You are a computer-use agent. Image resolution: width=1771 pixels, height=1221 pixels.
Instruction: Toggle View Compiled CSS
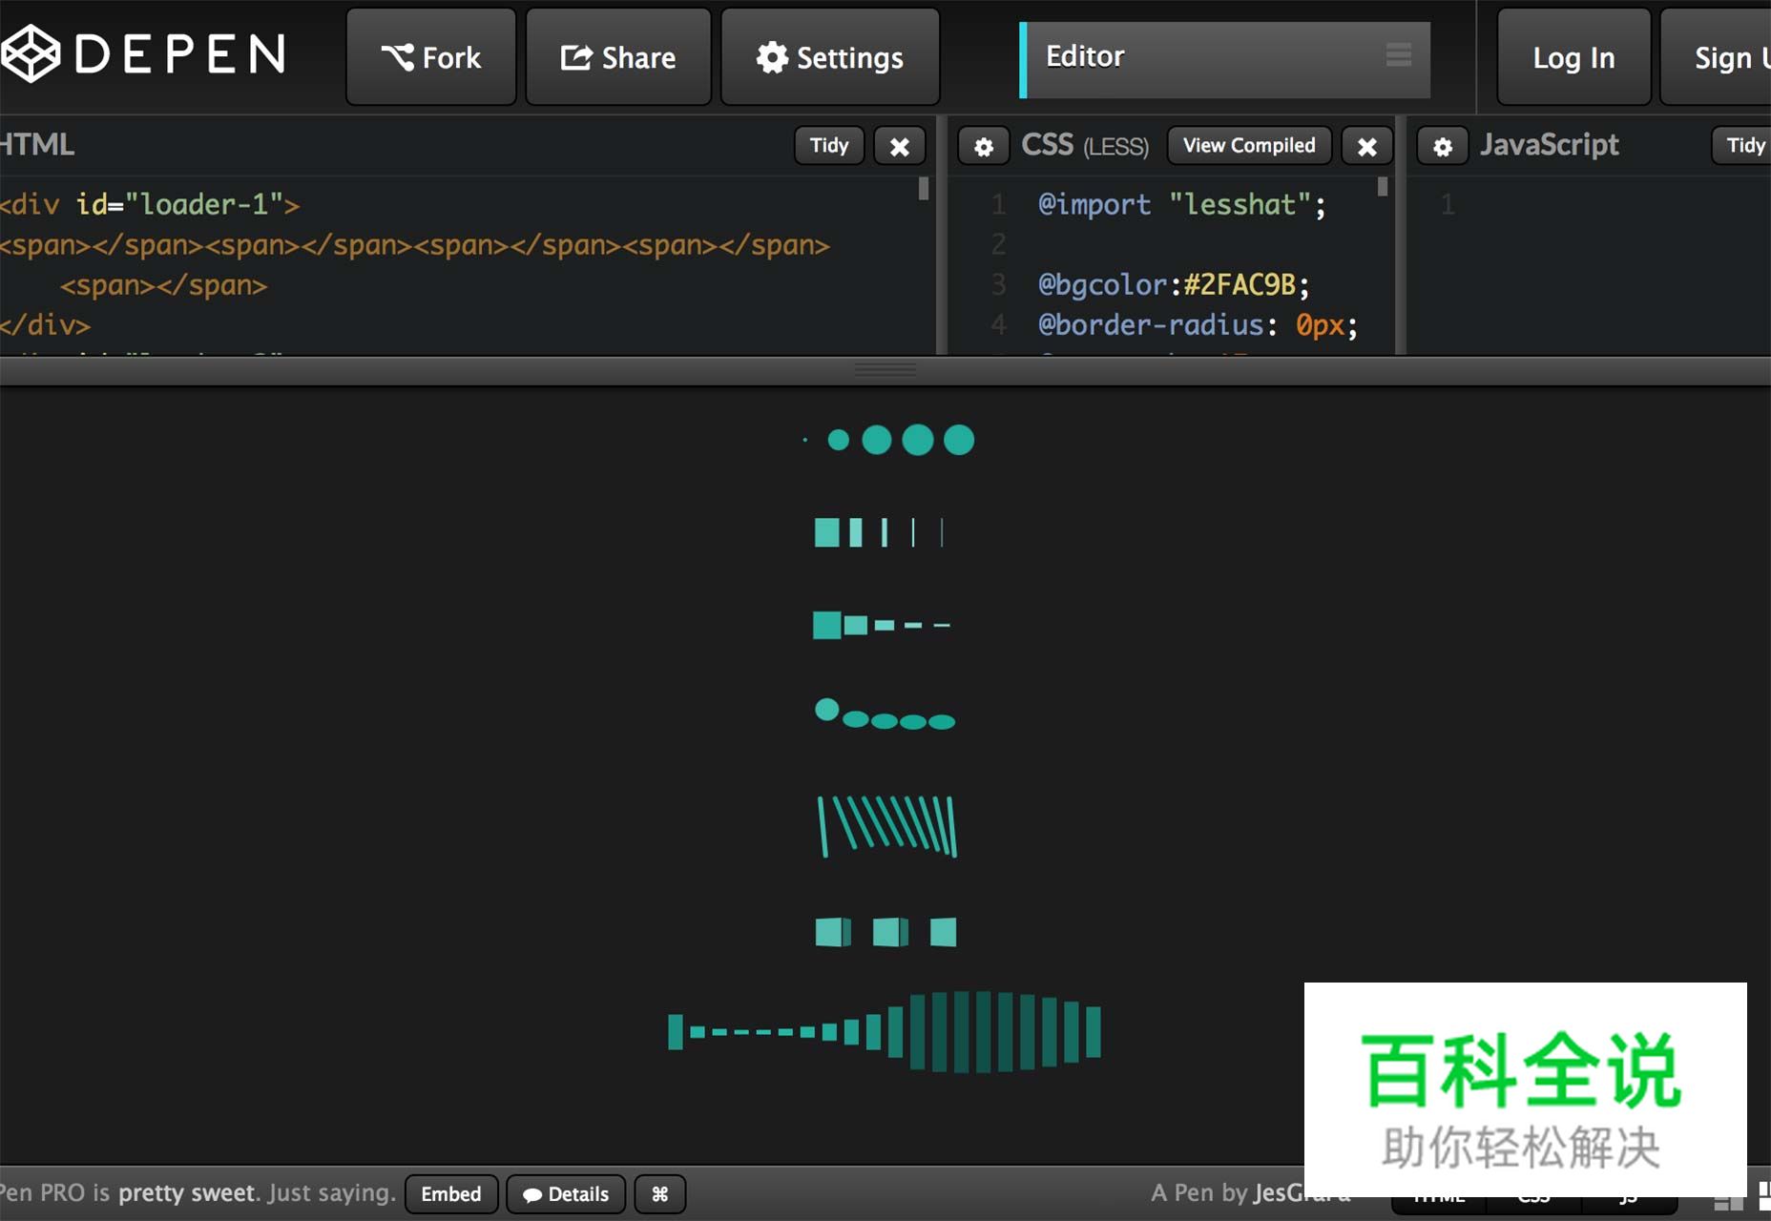click(1248, 145)
